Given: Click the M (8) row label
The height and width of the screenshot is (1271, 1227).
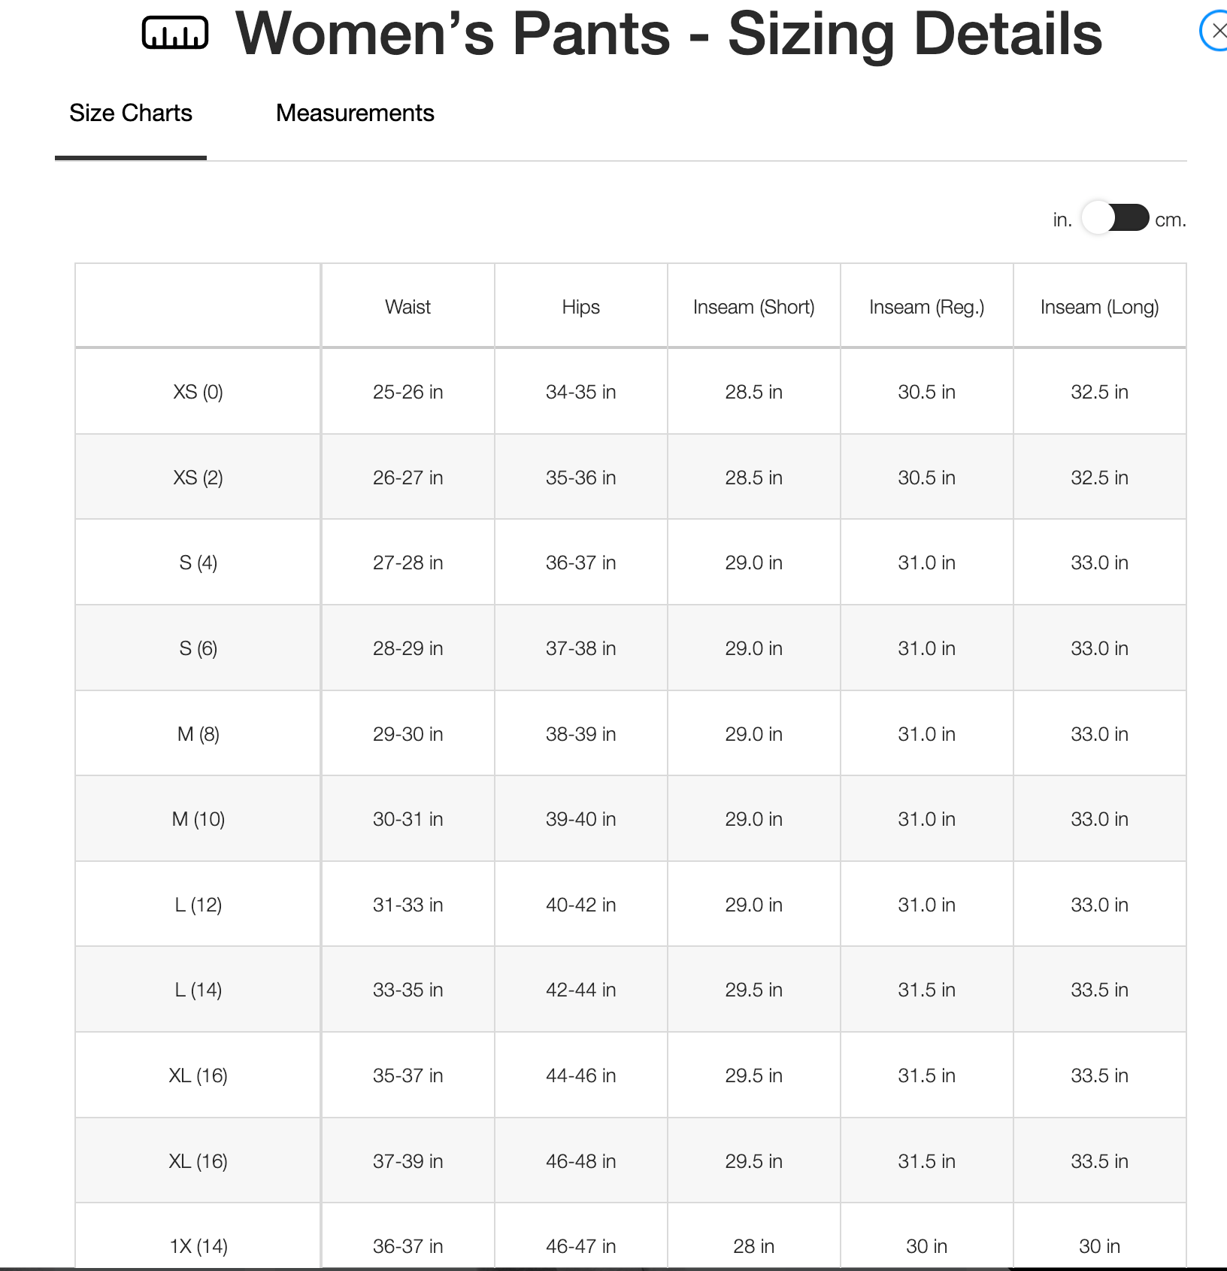Looking at the screenshot, I should 198,733.
